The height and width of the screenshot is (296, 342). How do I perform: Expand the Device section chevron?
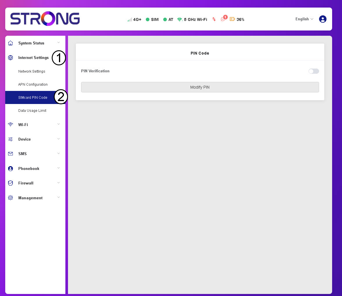pyautogui.click(x=58, y=139)
